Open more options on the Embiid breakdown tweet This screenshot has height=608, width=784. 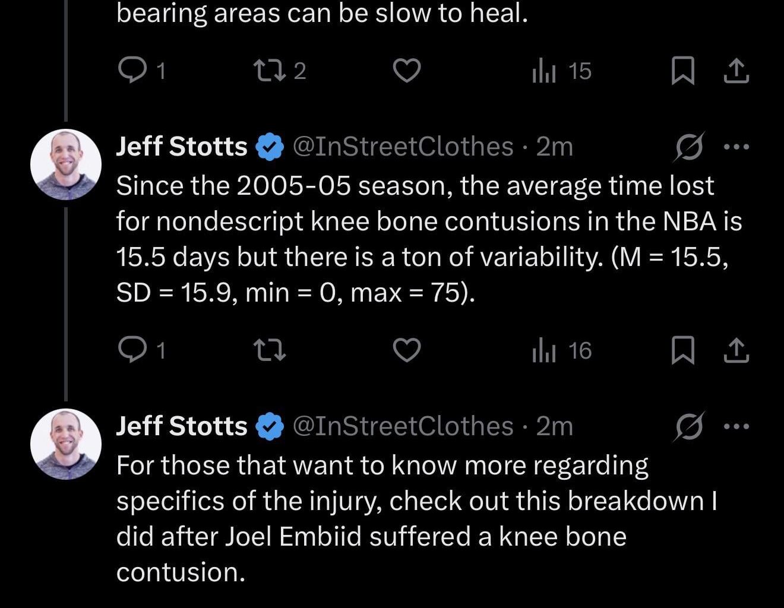tap(736, 425)
